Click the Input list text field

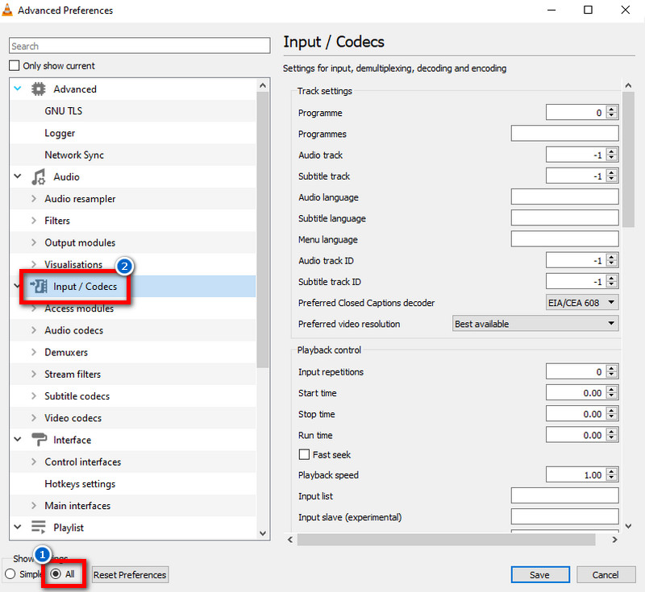pos(565,496)
